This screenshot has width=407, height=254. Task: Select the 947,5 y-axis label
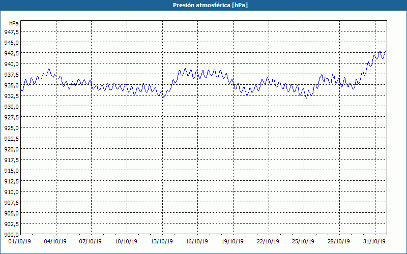(x=11, y=31)
